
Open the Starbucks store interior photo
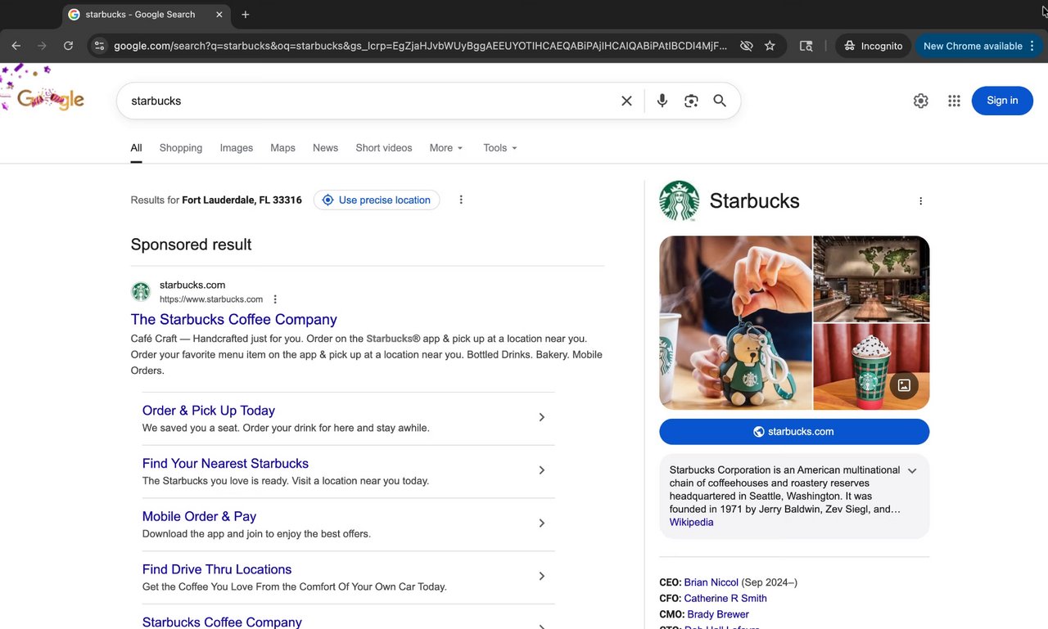(x=871, y=279)
